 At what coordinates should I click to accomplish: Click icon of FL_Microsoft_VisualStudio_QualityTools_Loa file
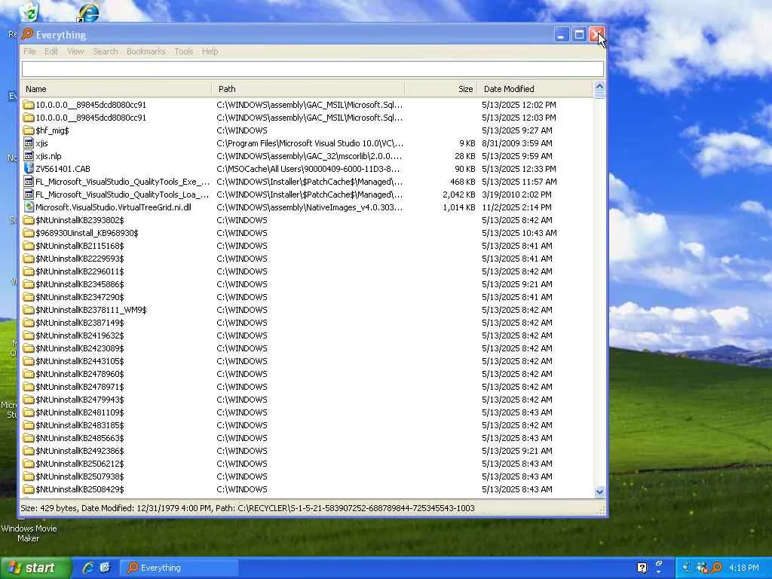29,195
